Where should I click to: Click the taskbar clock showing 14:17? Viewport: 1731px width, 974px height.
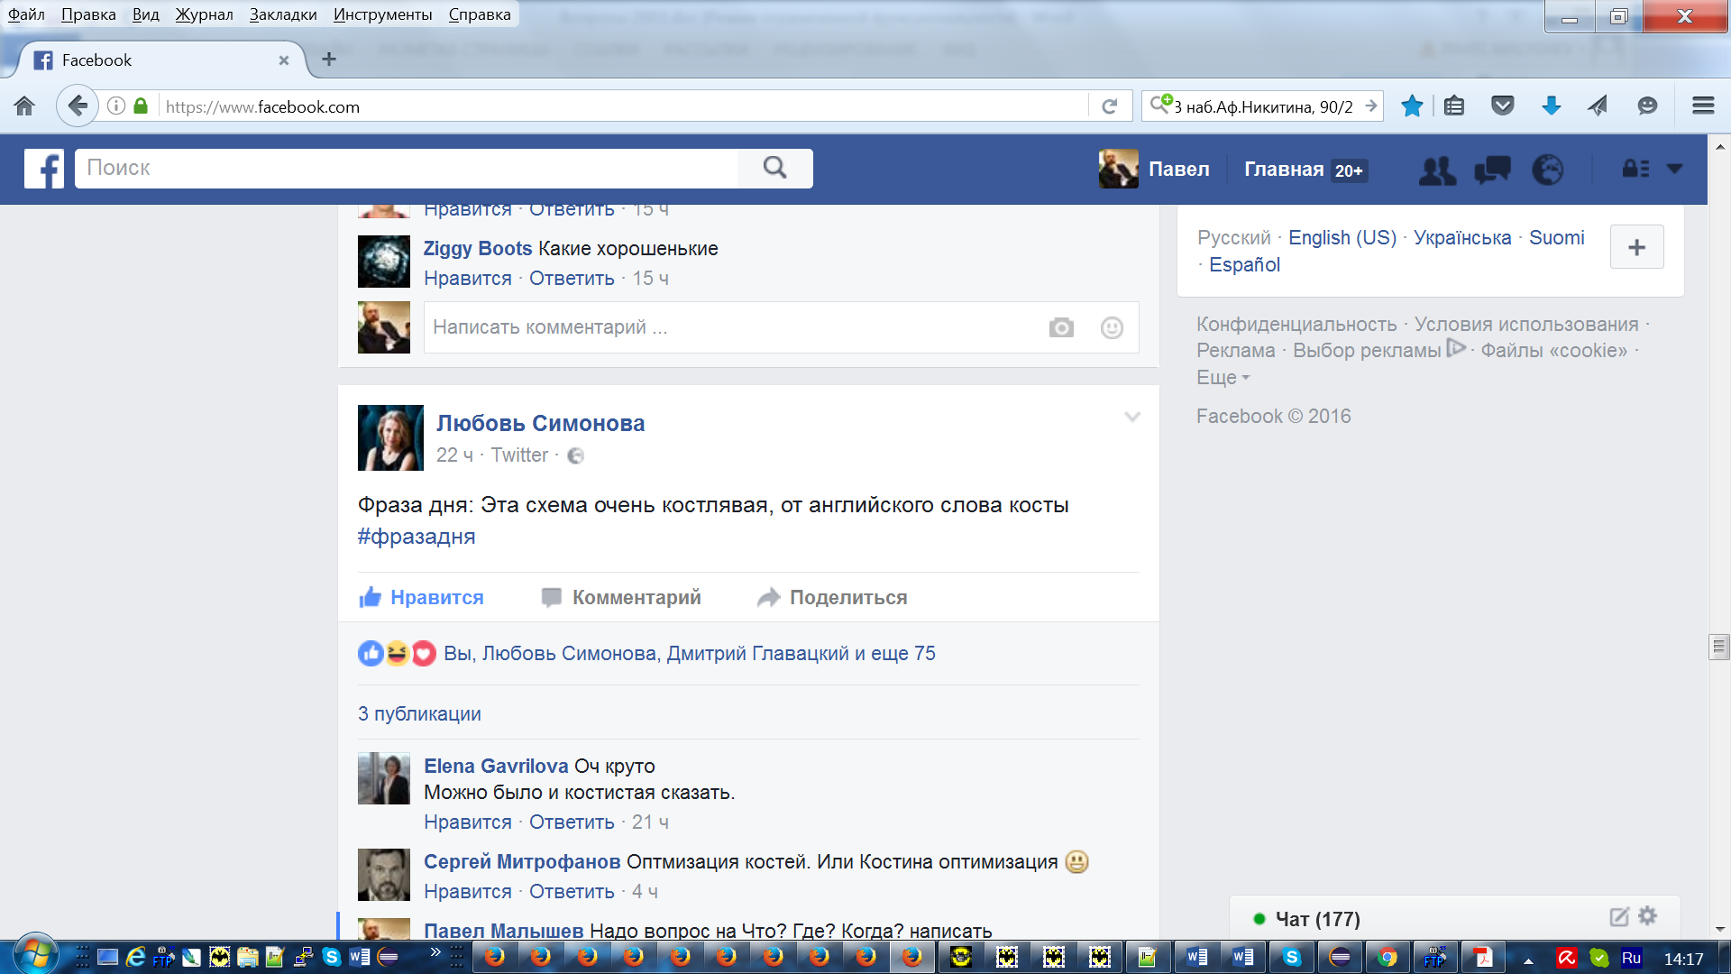pos(1683,959)
